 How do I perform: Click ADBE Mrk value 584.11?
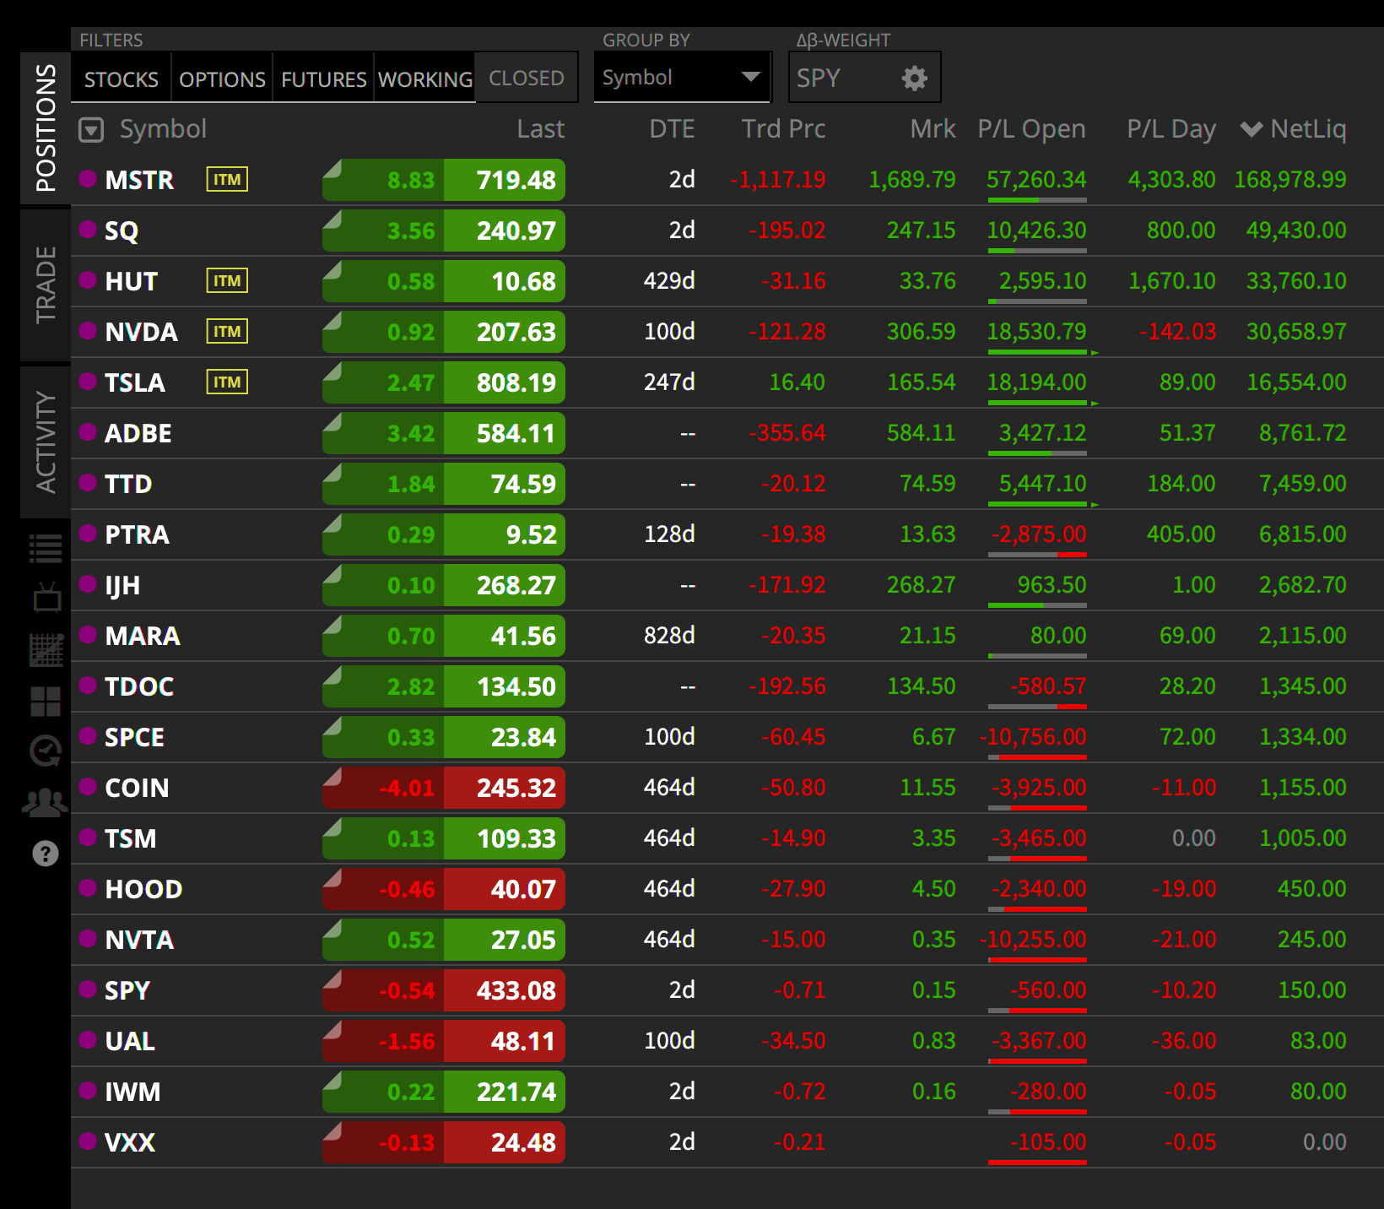point(921,433)
